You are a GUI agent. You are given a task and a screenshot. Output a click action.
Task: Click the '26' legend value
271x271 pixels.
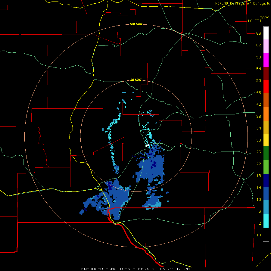tap(259, 152)
